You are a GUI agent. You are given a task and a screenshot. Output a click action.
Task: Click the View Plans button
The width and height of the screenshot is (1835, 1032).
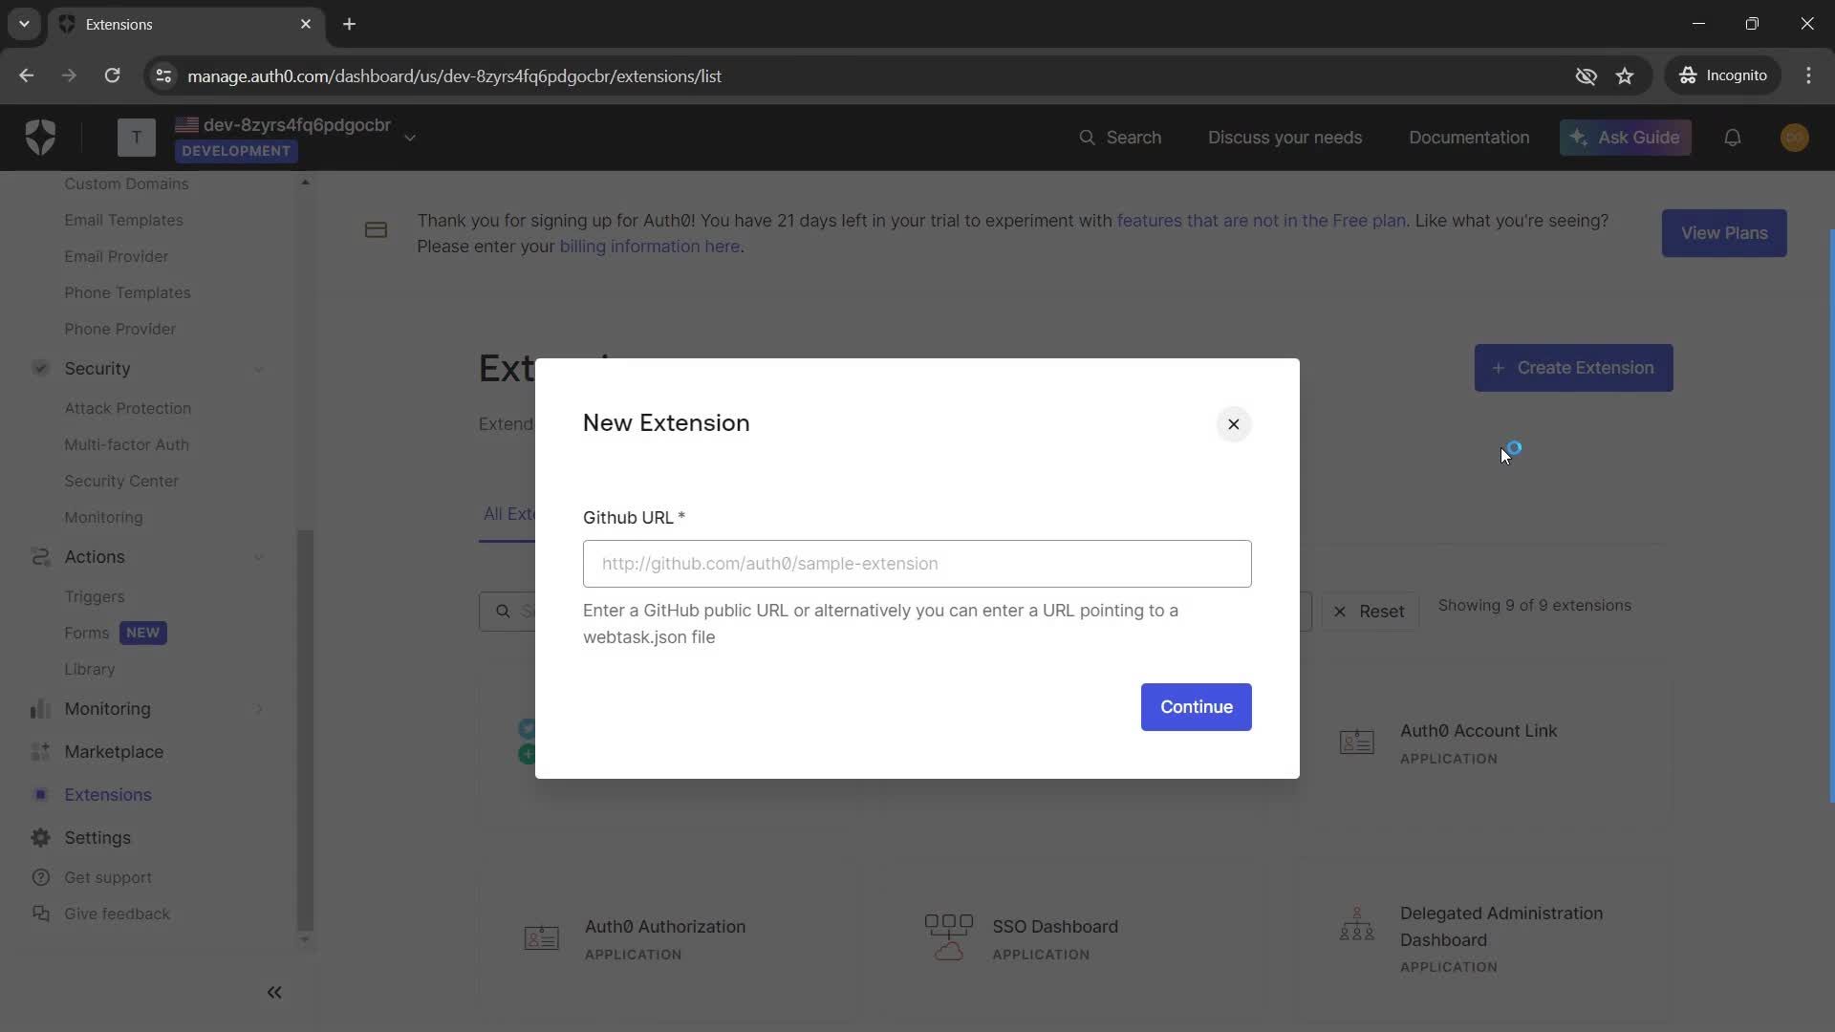[1723, 233]
